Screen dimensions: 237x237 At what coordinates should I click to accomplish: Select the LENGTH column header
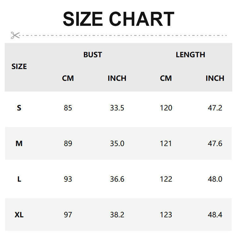(190, 55)
